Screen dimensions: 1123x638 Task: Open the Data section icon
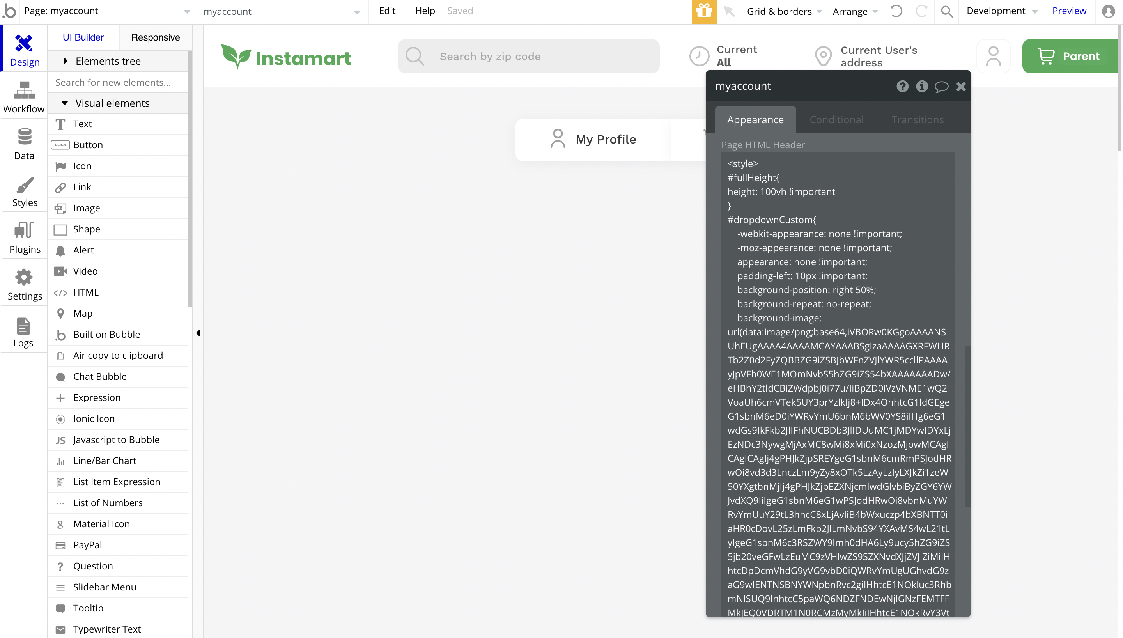(x=24, y=137)
